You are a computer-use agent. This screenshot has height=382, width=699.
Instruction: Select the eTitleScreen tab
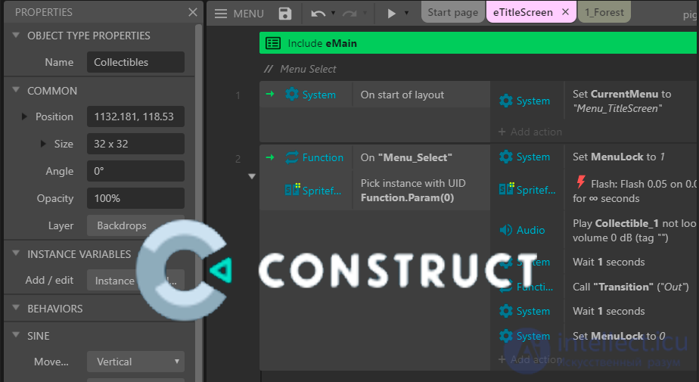(523, 12)
